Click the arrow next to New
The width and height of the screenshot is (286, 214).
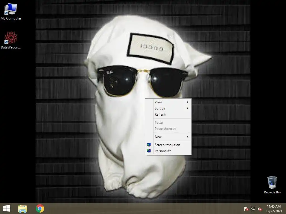tap(187, 137)
